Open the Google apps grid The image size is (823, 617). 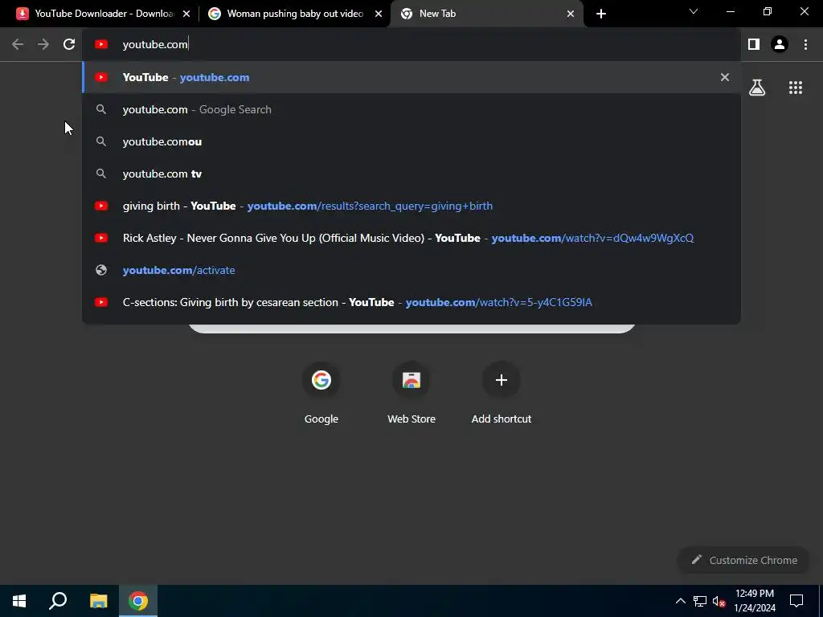[796, 88]
